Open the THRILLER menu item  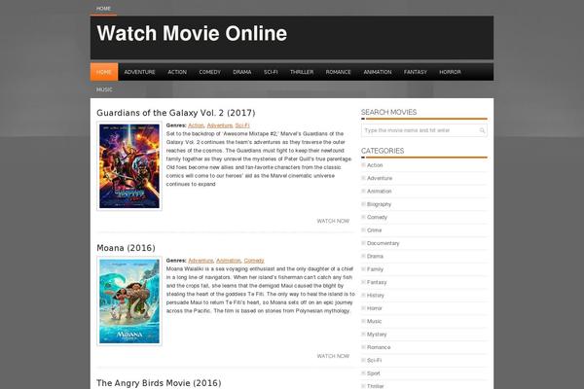click(302, 72)
